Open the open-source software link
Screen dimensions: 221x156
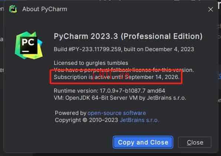tap(117, 113)
